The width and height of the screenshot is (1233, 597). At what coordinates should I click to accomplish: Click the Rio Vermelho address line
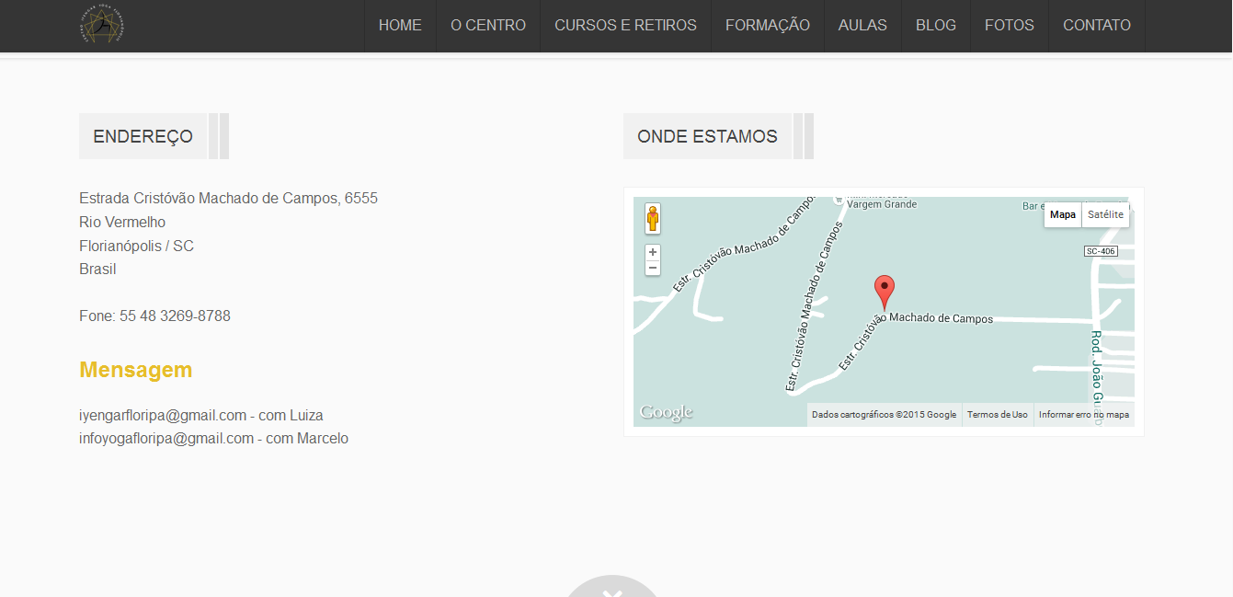[x=122, y=222]
